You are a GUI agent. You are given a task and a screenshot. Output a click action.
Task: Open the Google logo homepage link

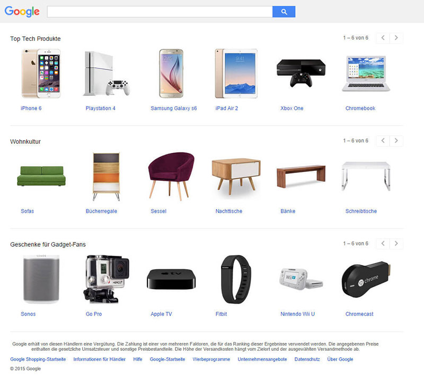22,11
